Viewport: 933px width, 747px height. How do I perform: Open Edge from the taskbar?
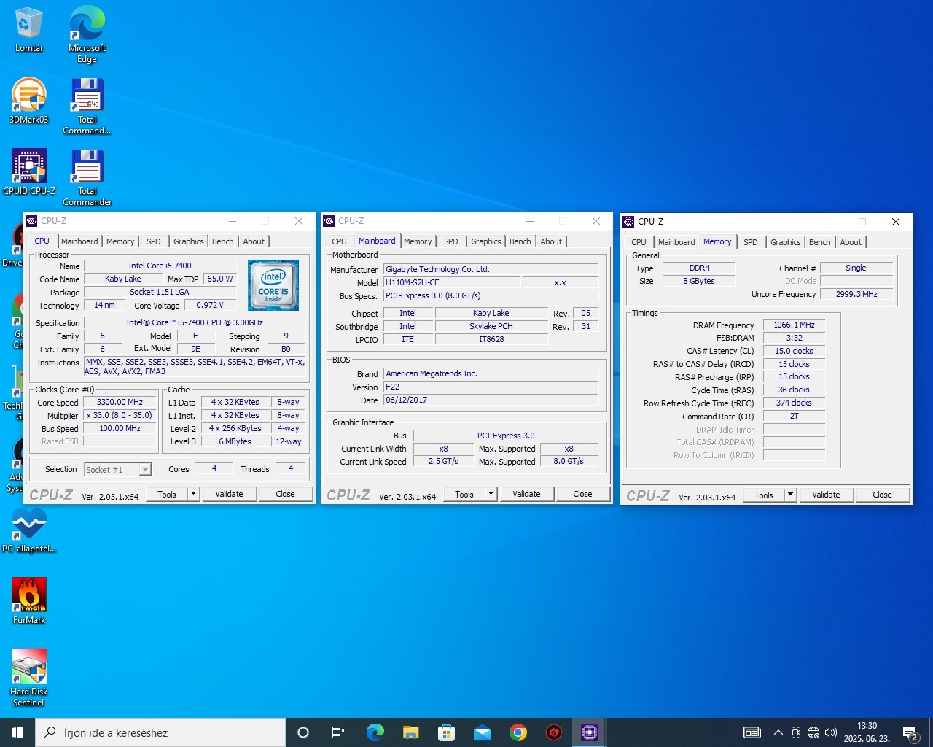[375, 732]
